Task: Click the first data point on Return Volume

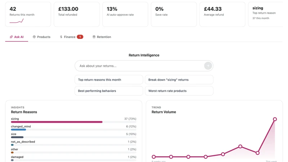Action: (154, 157)
